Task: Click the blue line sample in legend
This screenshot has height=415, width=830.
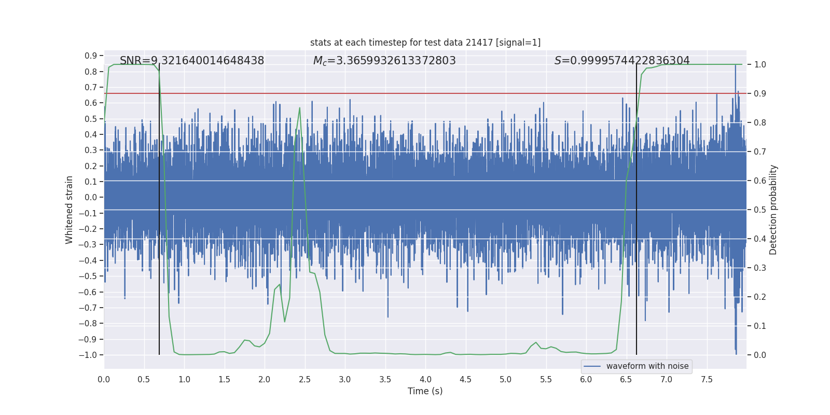Action: click(x=592, y=366)
